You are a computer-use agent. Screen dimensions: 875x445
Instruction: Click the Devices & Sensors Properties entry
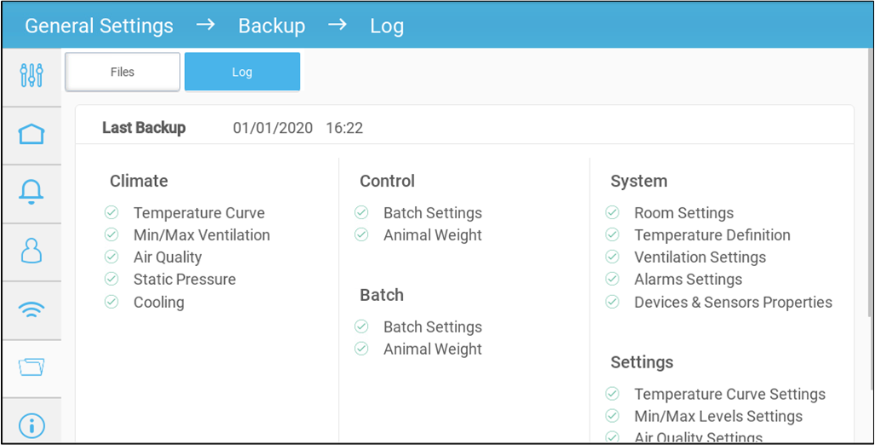tap(733, 302)
